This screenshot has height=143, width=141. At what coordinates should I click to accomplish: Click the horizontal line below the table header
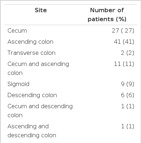point(71,25)
